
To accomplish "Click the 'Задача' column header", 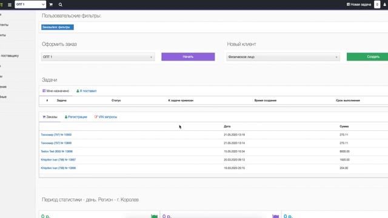I will 62,101.
